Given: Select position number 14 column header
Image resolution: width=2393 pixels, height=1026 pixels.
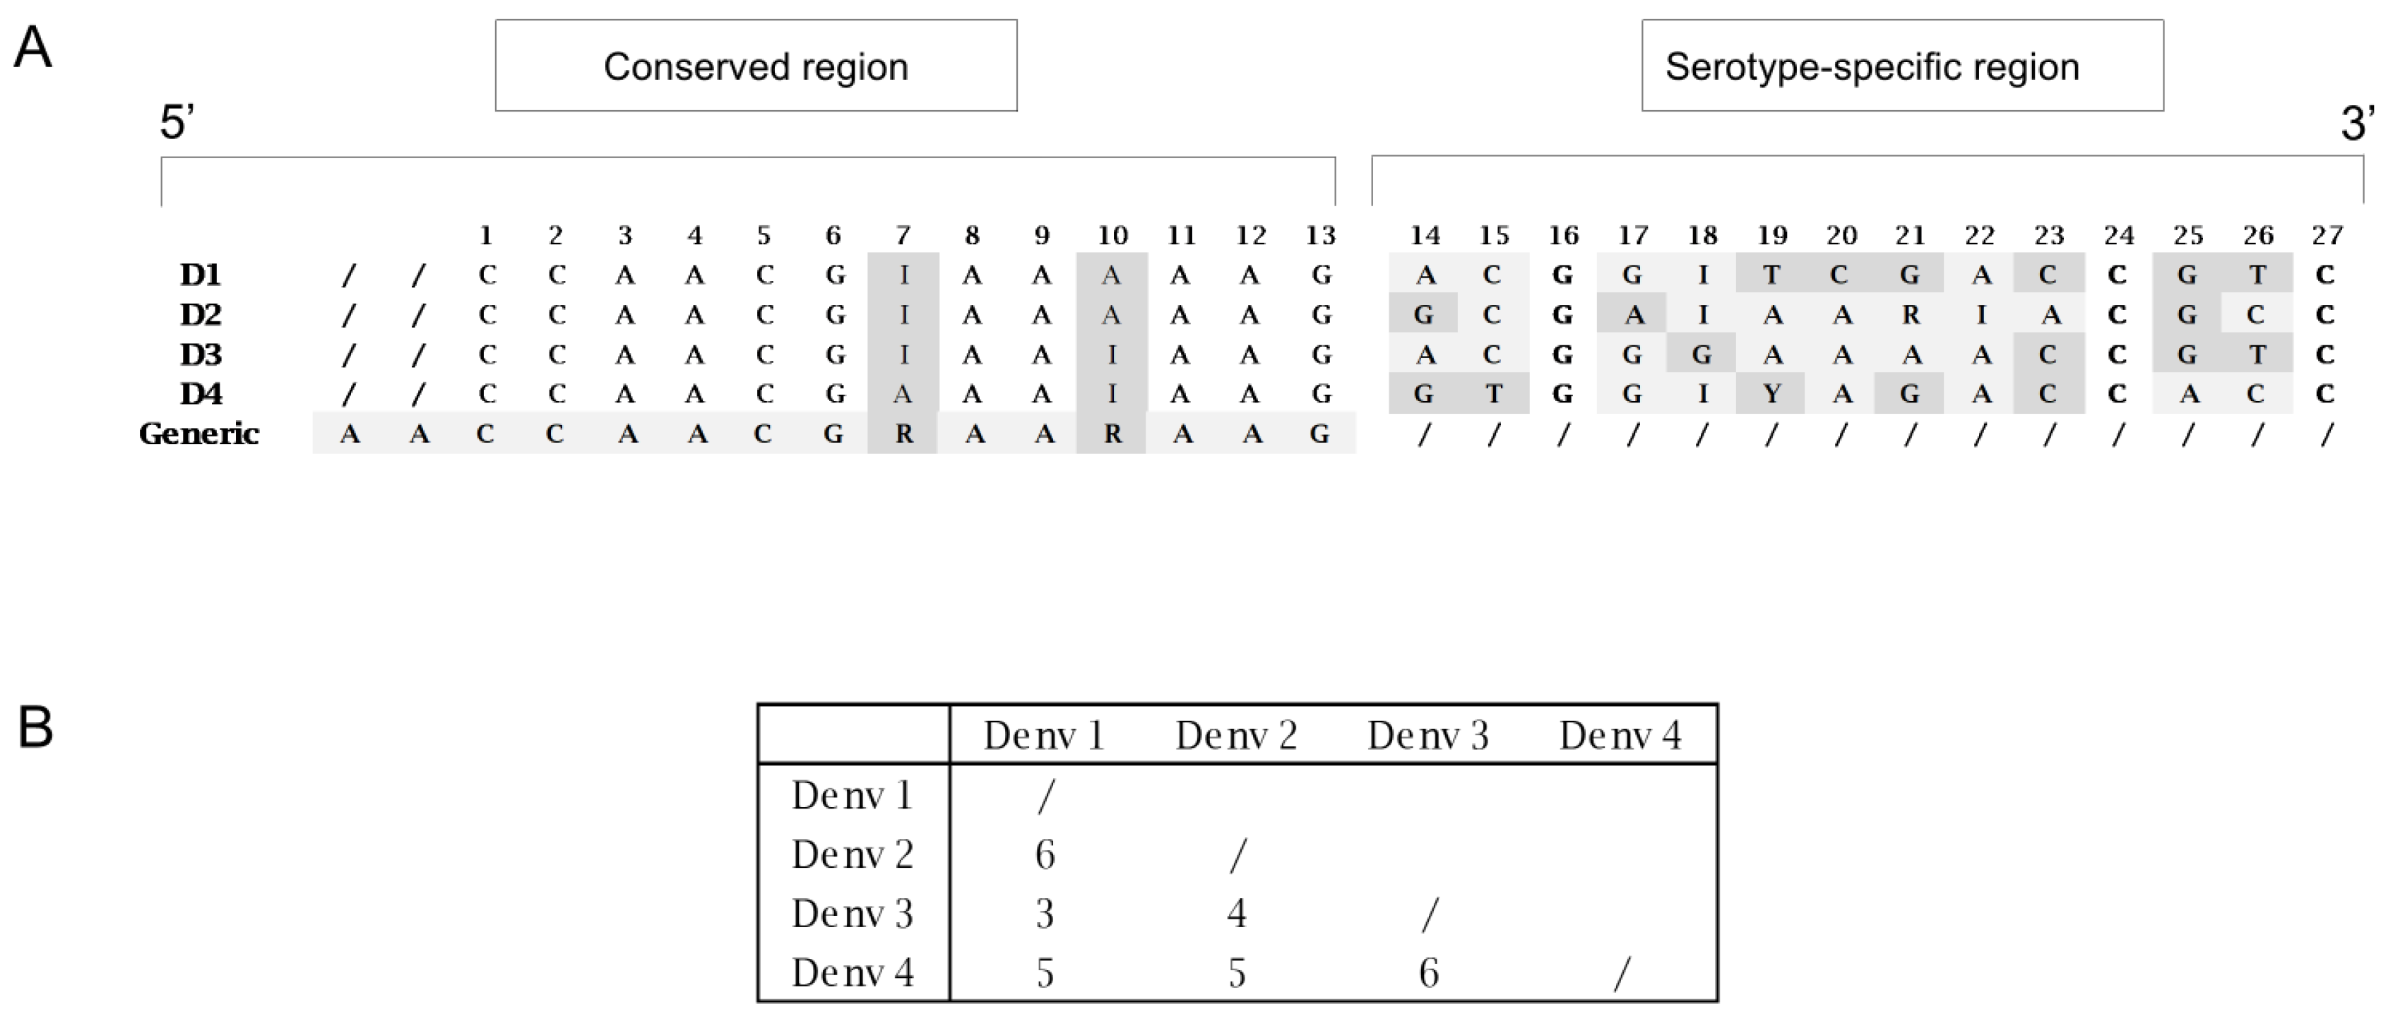Looking at the screenshot, I should [1425, 236].
